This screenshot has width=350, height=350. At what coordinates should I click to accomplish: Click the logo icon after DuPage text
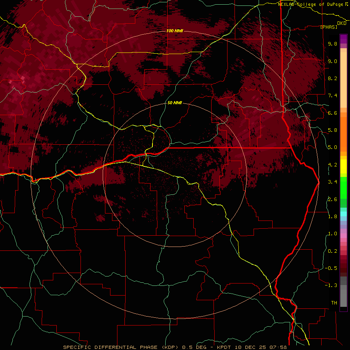click(346, 4)
